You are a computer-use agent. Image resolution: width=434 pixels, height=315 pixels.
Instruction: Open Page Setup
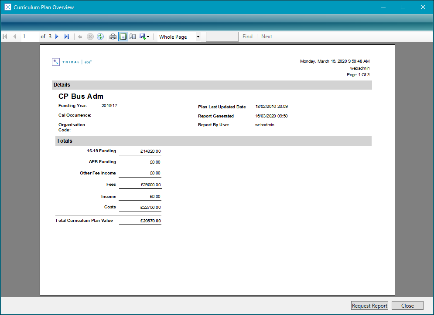coord(133,37)
